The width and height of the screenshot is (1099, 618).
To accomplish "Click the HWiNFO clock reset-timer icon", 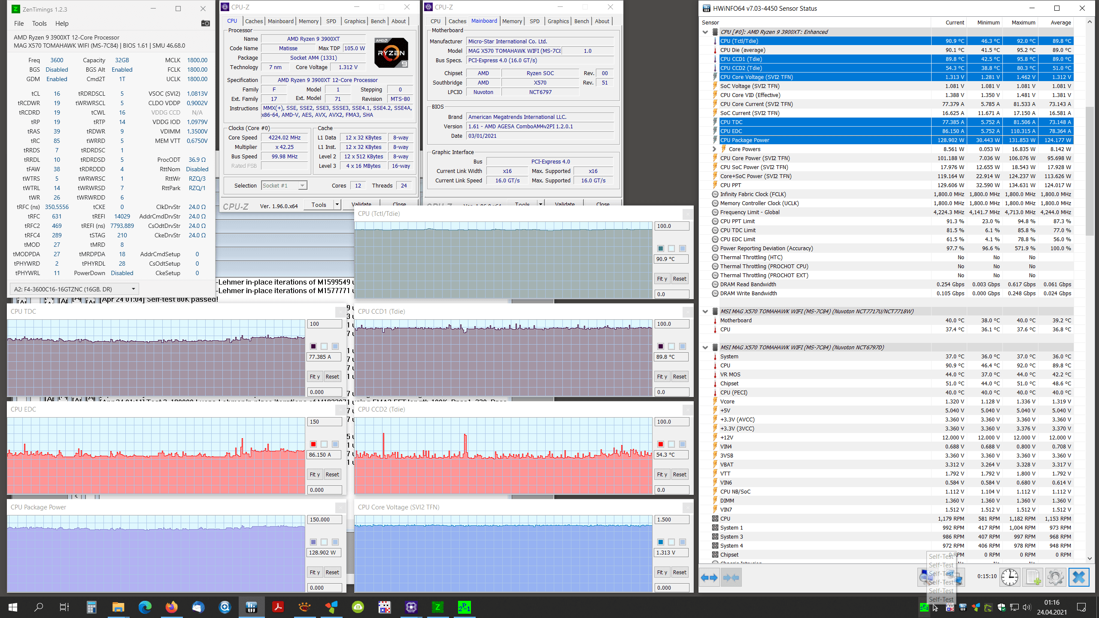I will [x=1010, y=577].
